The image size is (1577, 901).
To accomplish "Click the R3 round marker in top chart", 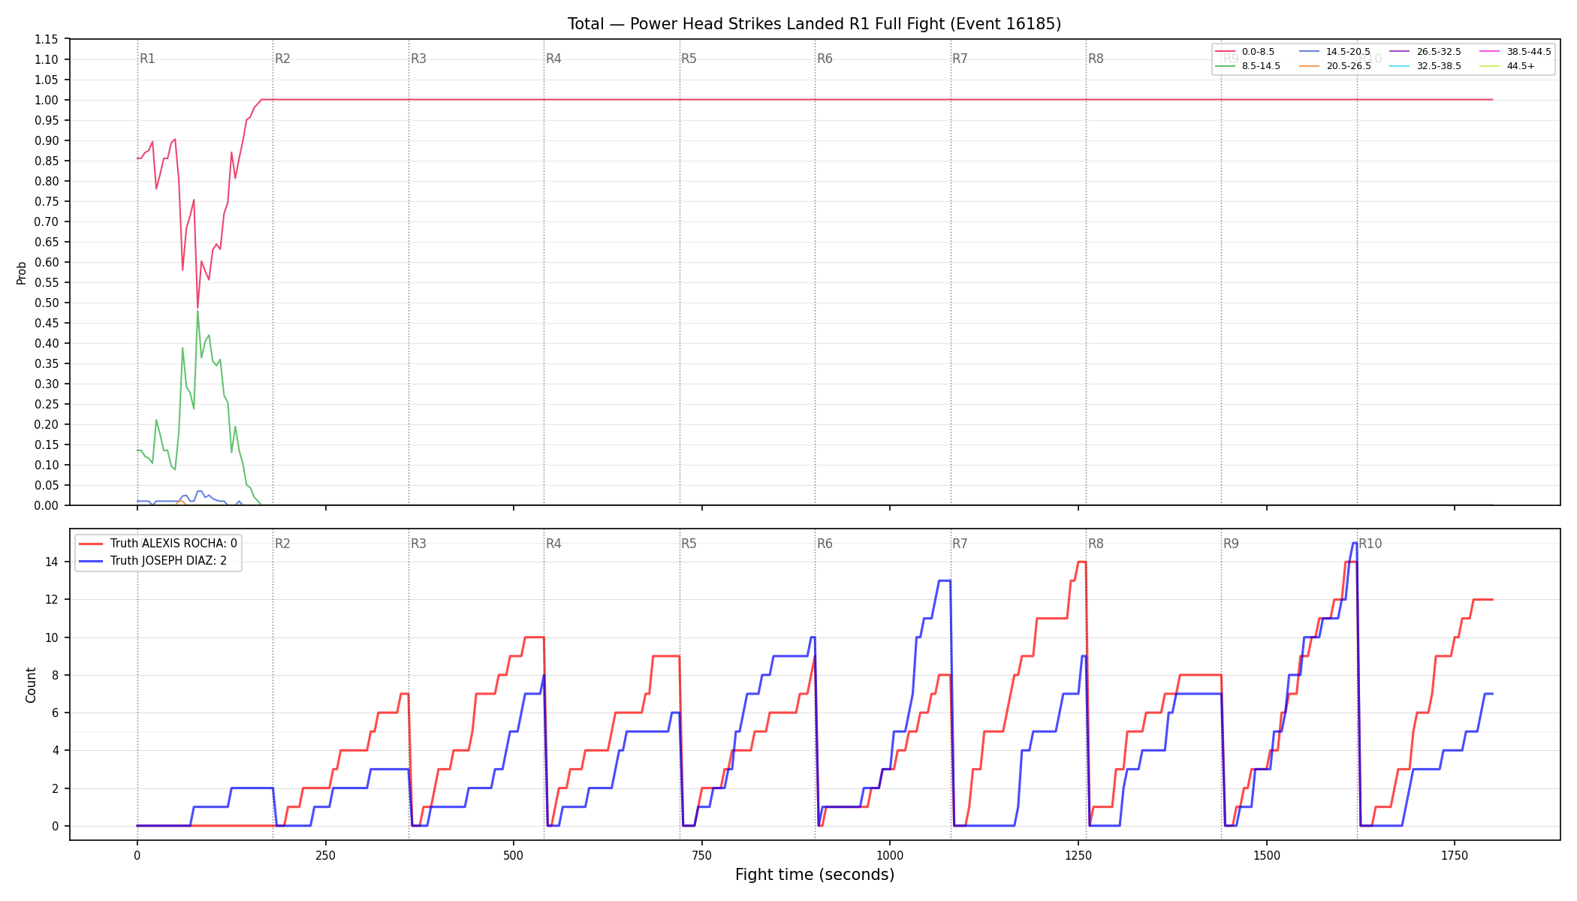I will (418, 59).
